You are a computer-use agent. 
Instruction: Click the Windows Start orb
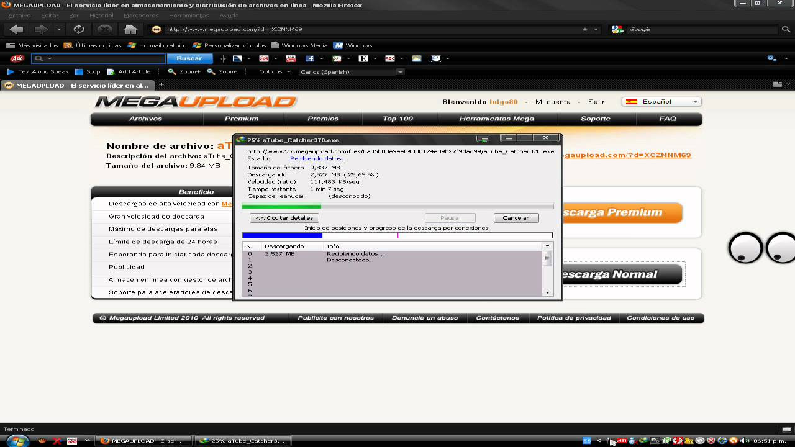click(17, 441)
